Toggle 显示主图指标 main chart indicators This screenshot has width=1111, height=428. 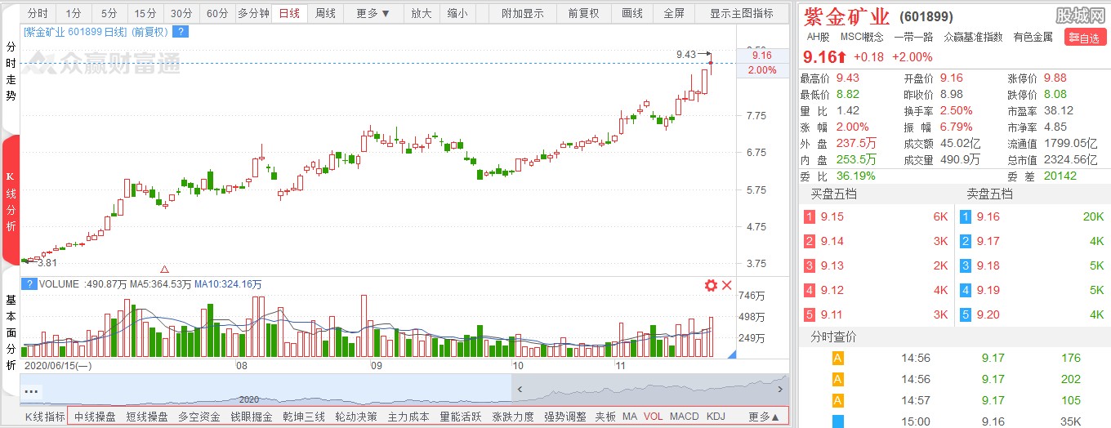pyautogui.click(x=741, y=13)
